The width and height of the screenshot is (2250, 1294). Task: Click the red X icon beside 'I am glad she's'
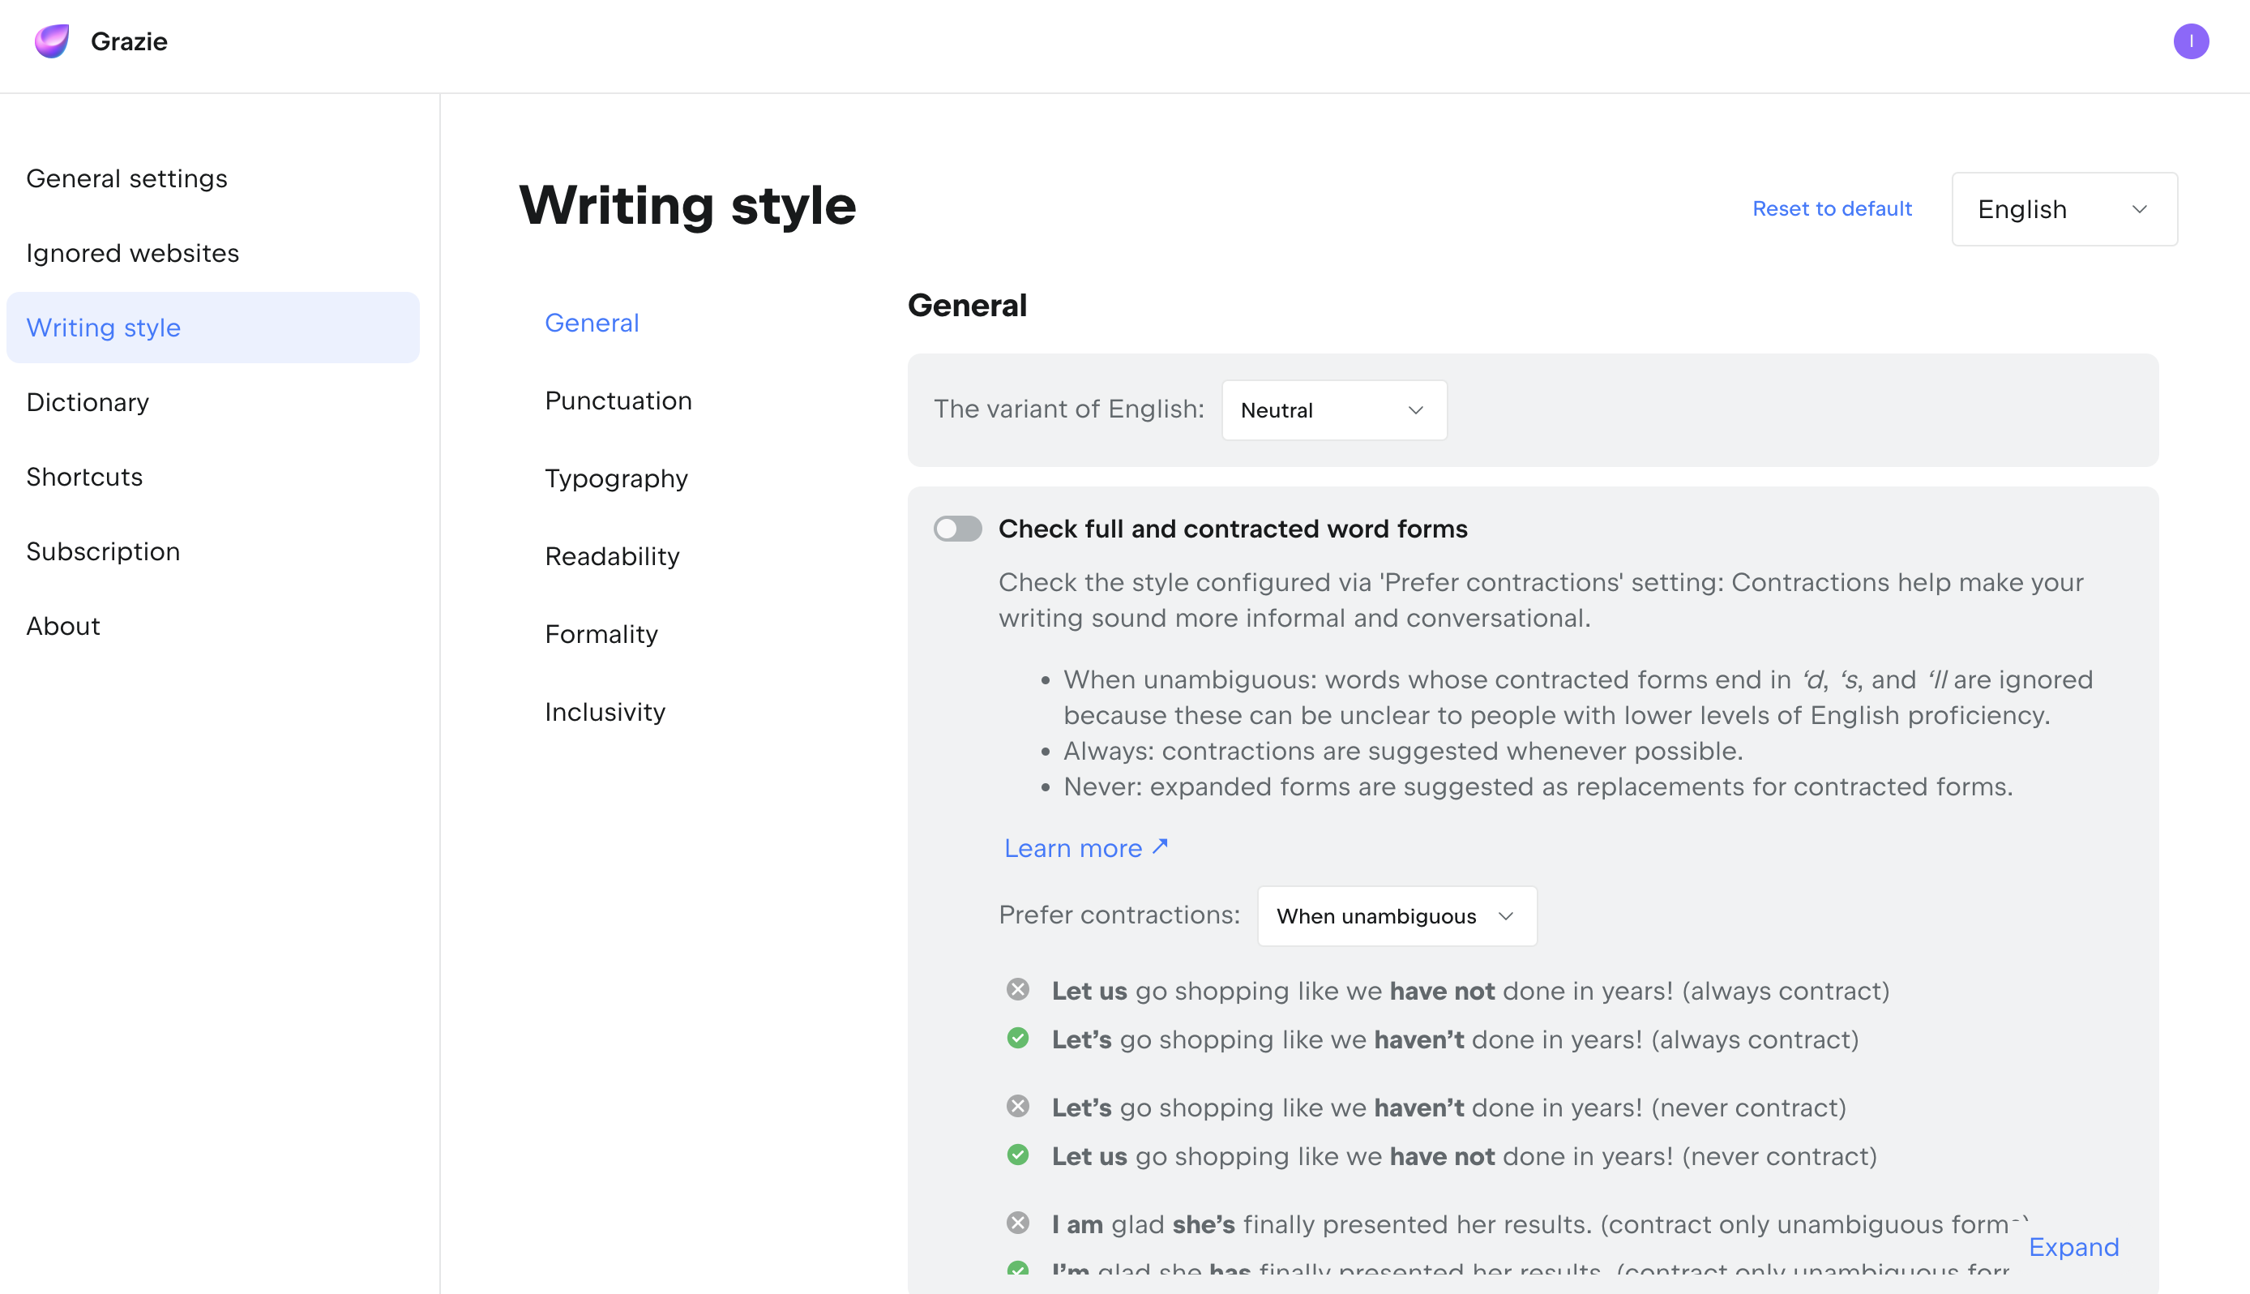pos(1018,1223)
